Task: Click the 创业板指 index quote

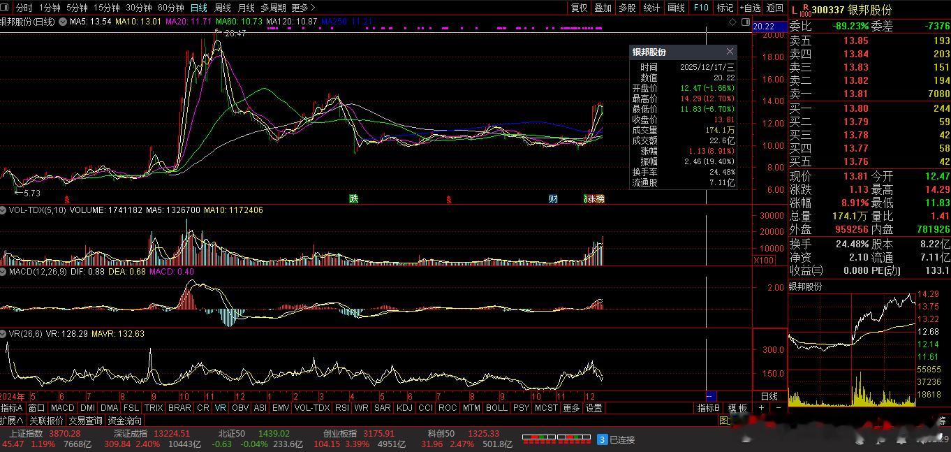Action: (360, 439)
